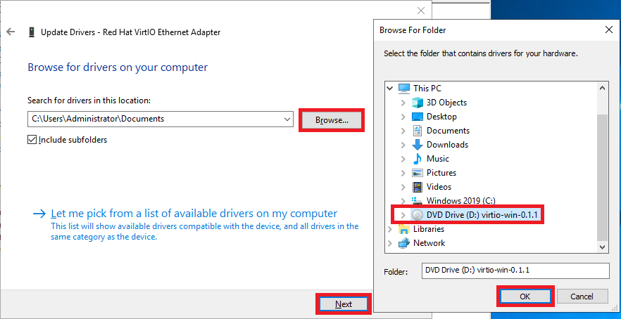Screen dimensions: 621x319
Task: Expand the Music tree node
Action: (x=403, y=159)
